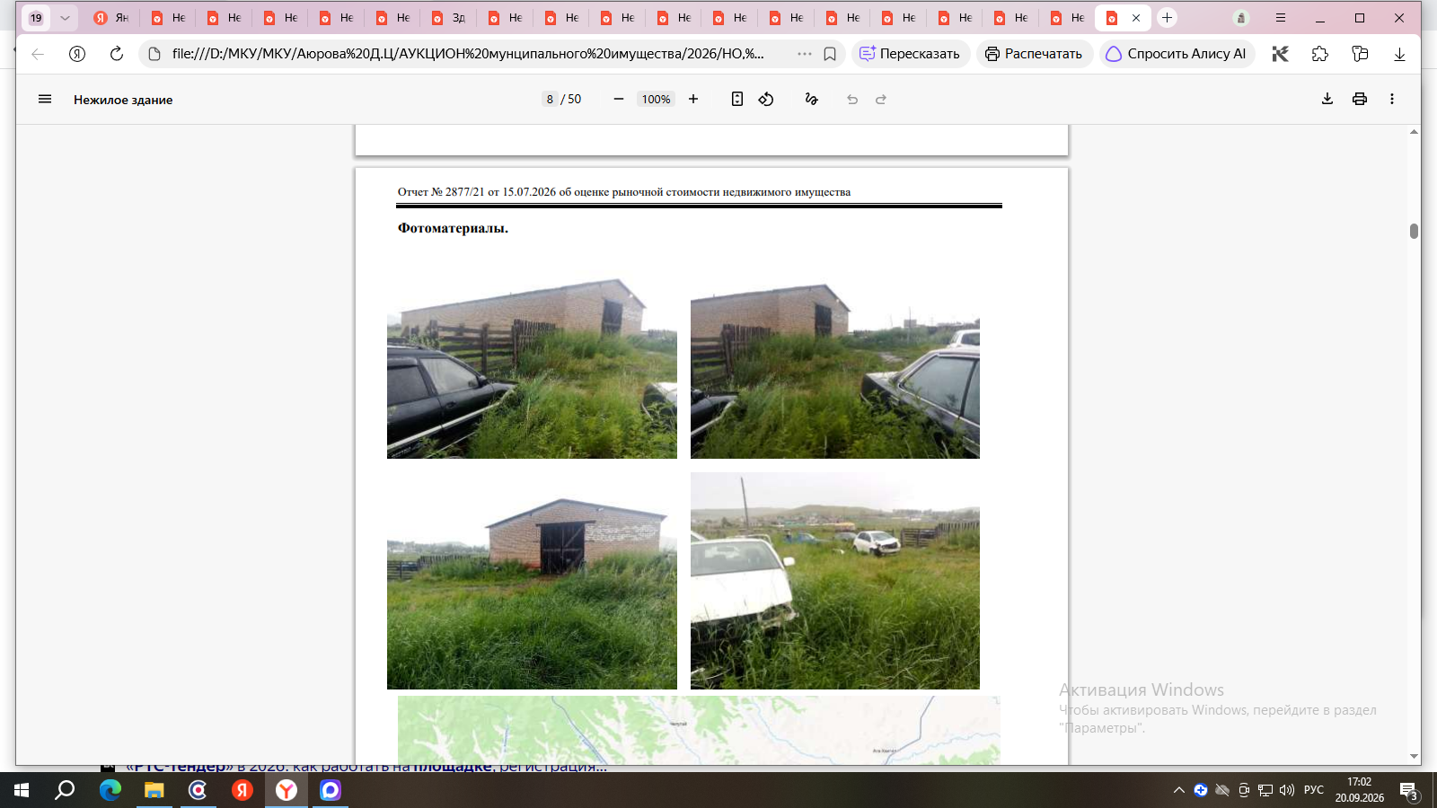
Task: Bookmark this page with the bookmark icon
Action: [x=830, y=54]
